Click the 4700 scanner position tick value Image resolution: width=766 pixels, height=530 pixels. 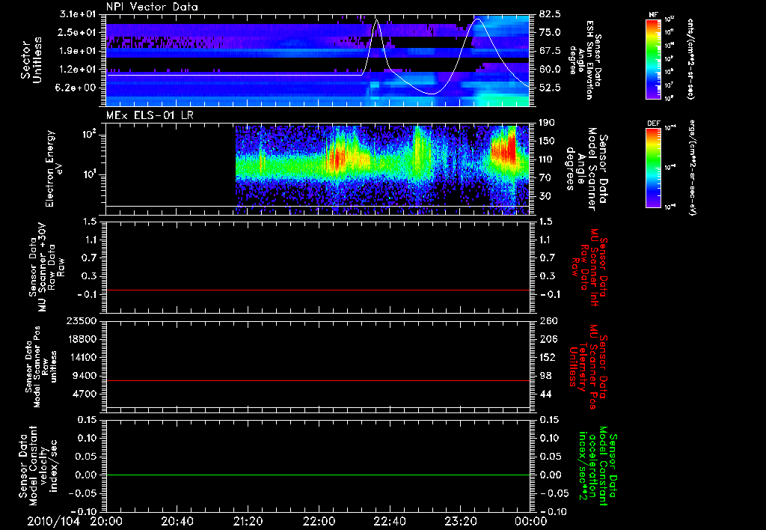[85, 394]
